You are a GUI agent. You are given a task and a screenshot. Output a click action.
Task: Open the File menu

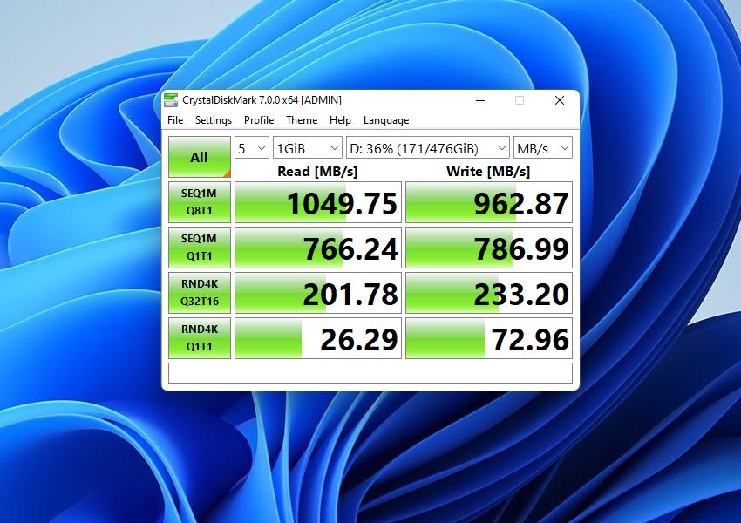point(175,120)
